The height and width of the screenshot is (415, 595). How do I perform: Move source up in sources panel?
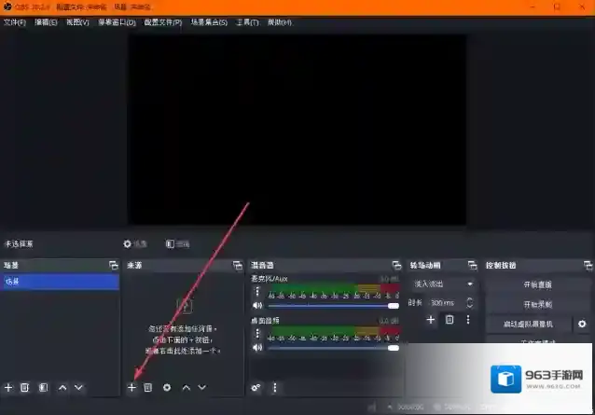click(186, 387)
